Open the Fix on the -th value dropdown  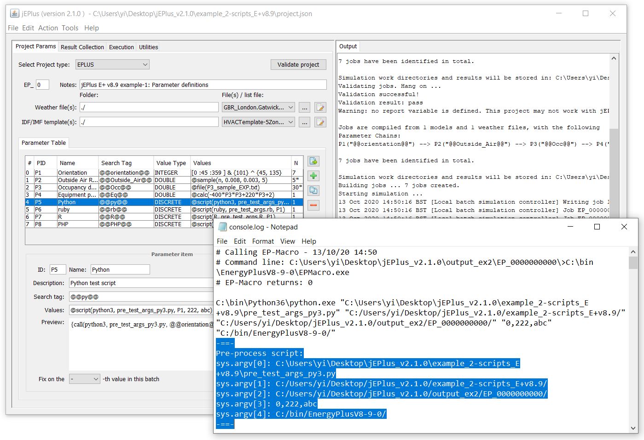[x=85, y=379]
